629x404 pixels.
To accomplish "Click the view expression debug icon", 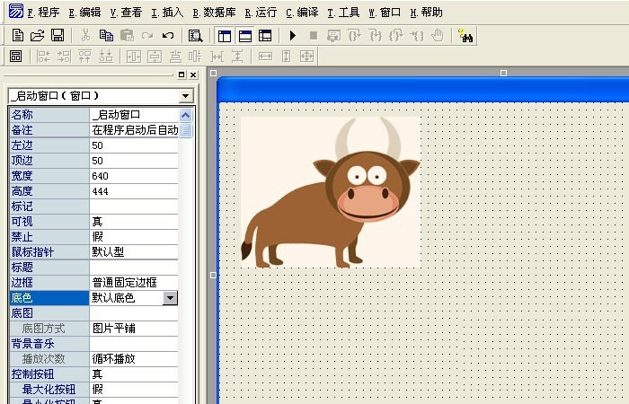I will (333, 36).
